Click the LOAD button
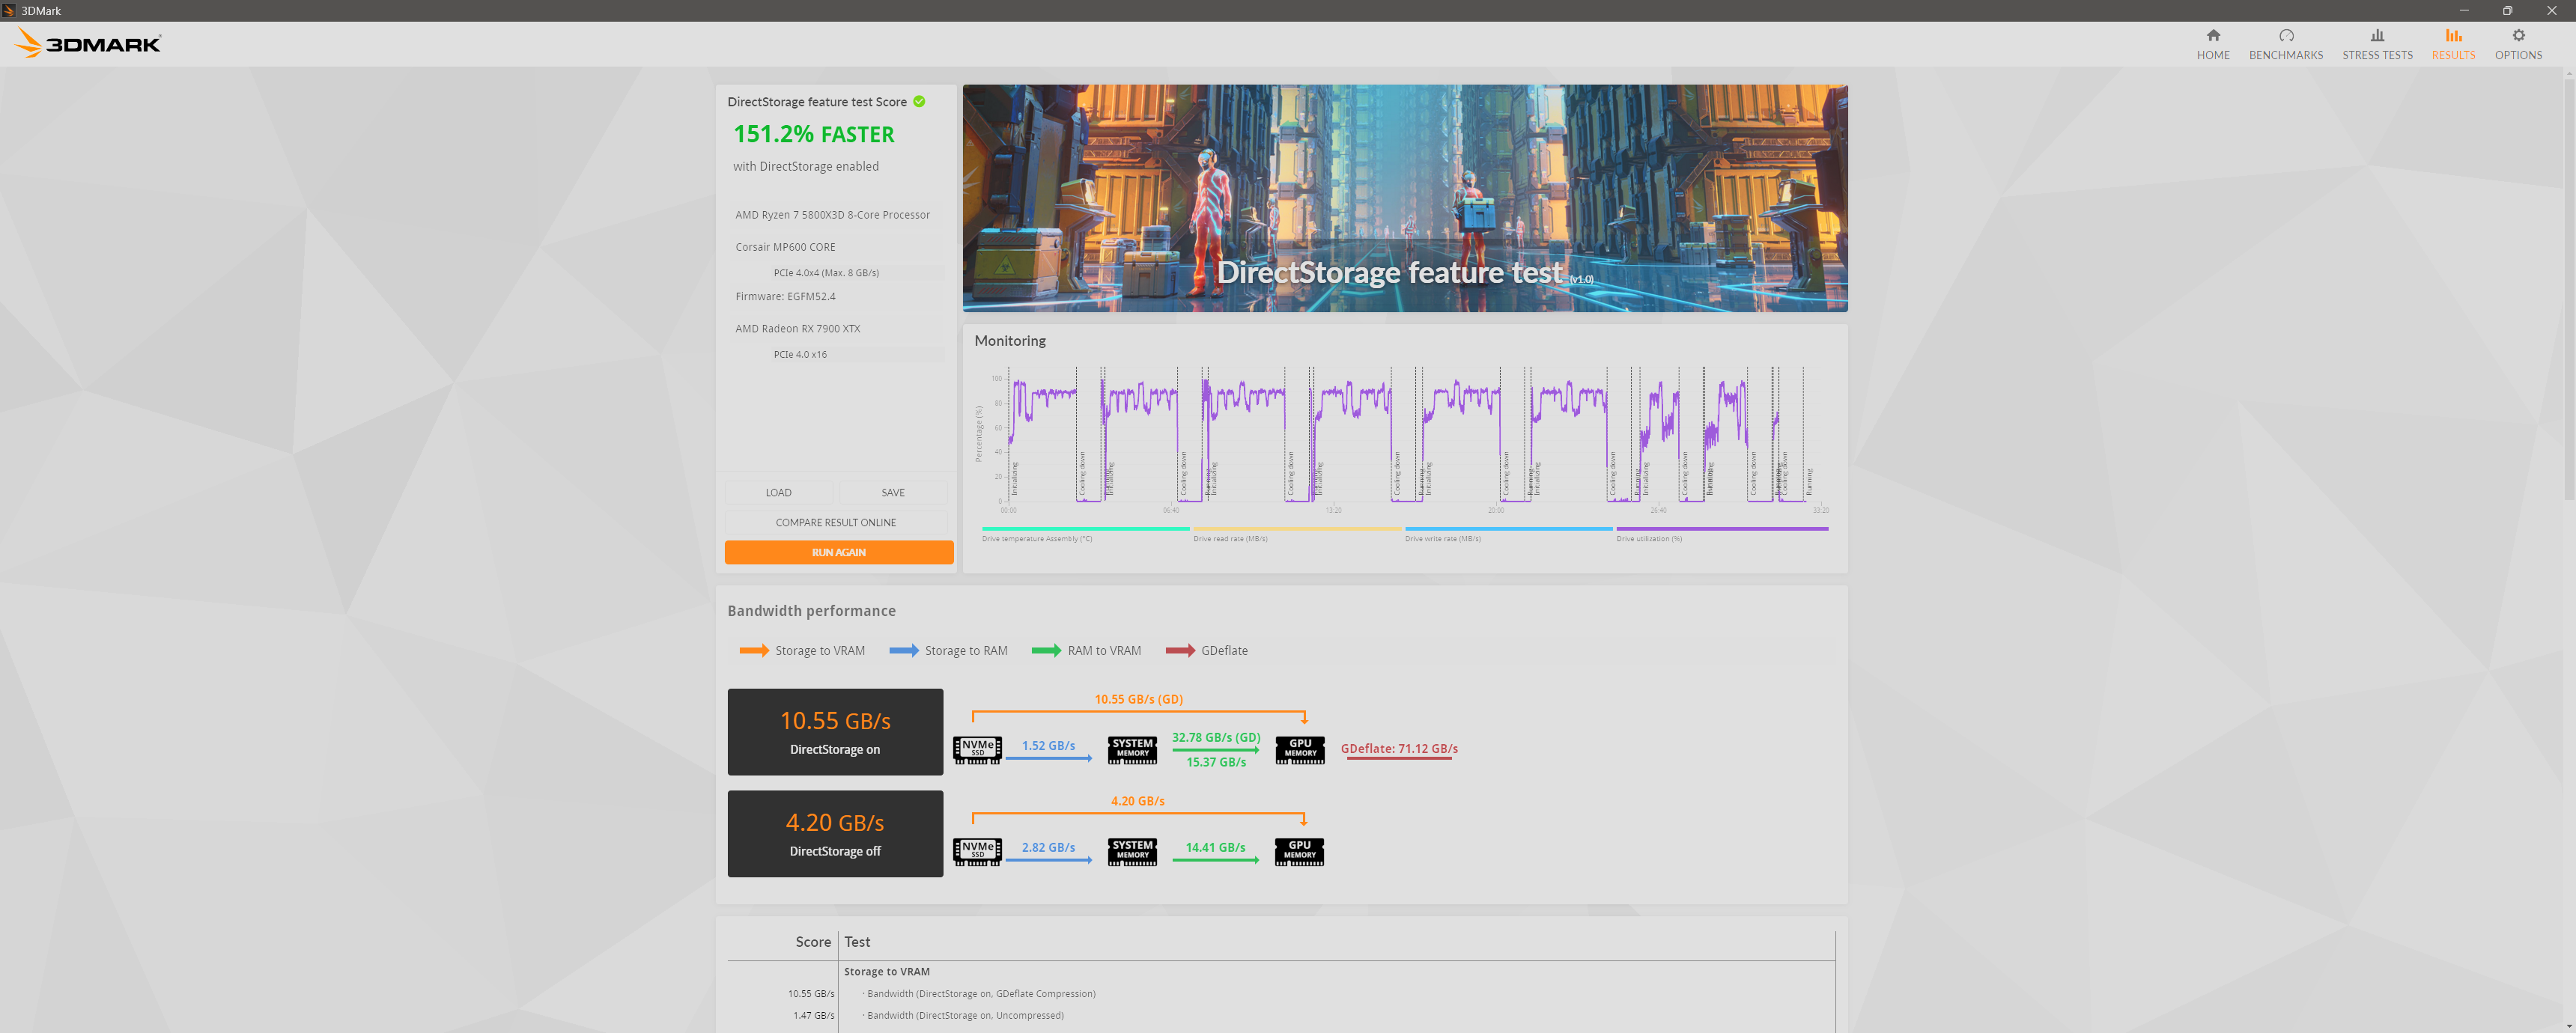This screenshot has height=1033, width=2576. (778, 492)
